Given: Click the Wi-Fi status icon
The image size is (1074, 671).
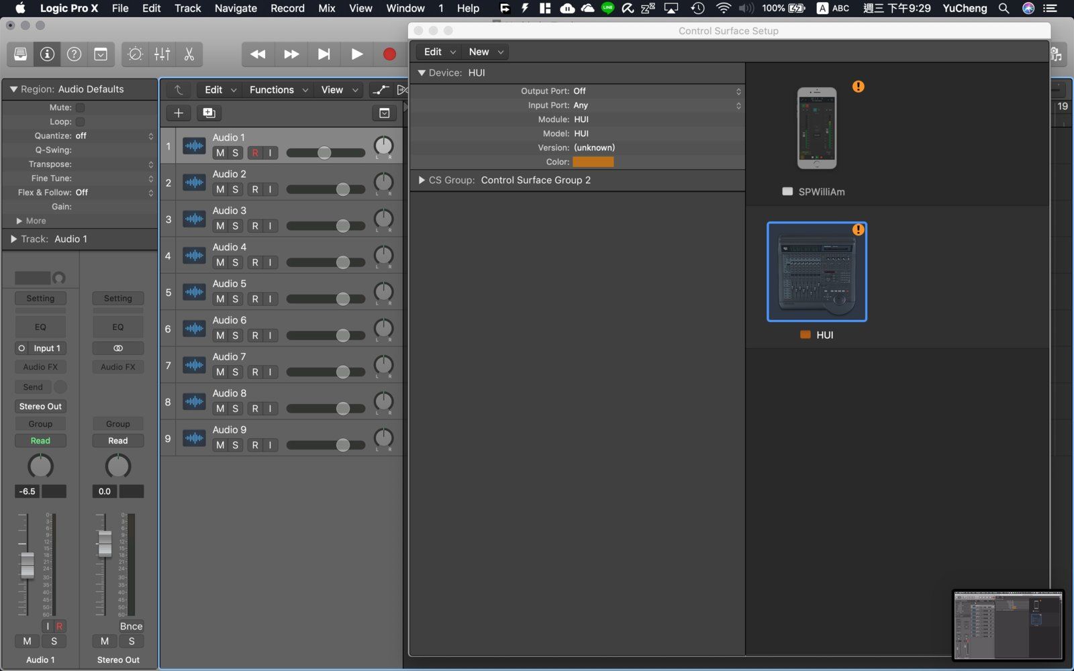Looking at the screenshot, I should tap(723, 8).
